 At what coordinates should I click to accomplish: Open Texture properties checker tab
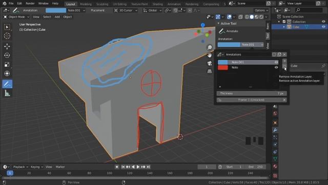(x=275, y=176)
